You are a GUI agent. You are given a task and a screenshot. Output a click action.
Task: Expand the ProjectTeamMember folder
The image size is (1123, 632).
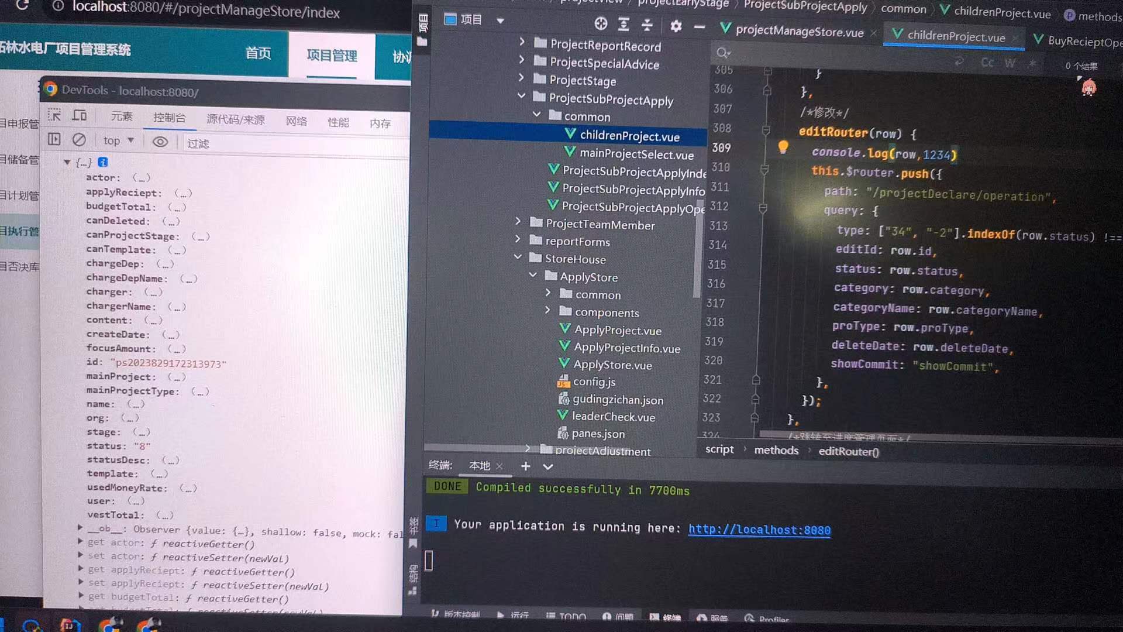[x=518, y=221]
